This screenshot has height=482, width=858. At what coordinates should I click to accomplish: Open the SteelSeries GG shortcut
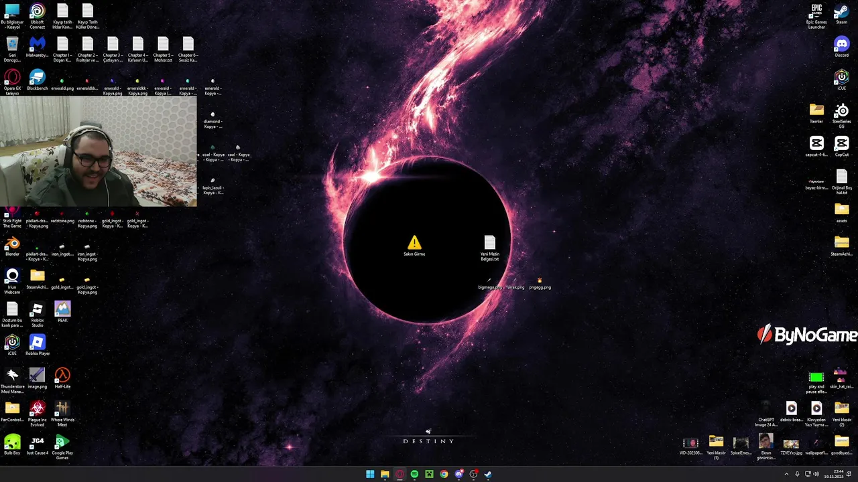tap(841, 115)
